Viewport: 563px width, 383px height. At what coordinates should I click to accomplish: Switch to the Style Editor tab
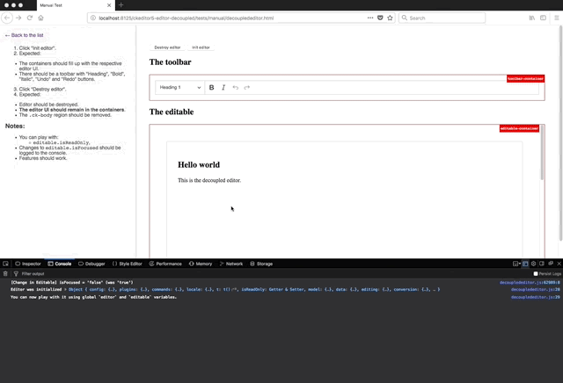click(127, 264)
